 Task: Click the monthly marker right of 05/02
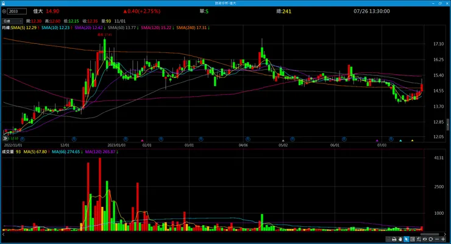(x=292, y=139)
